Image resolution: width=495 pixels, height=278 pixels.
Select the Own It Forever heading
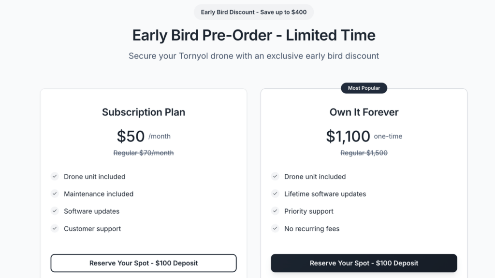click(364, 112)
